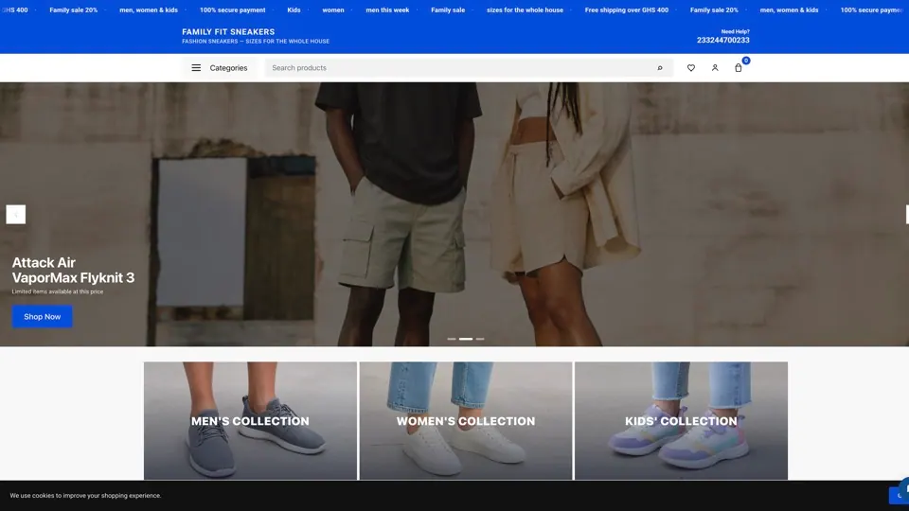Focus the Search products field
This screenshot has width=909, height=511.
[x=469, y=68]
